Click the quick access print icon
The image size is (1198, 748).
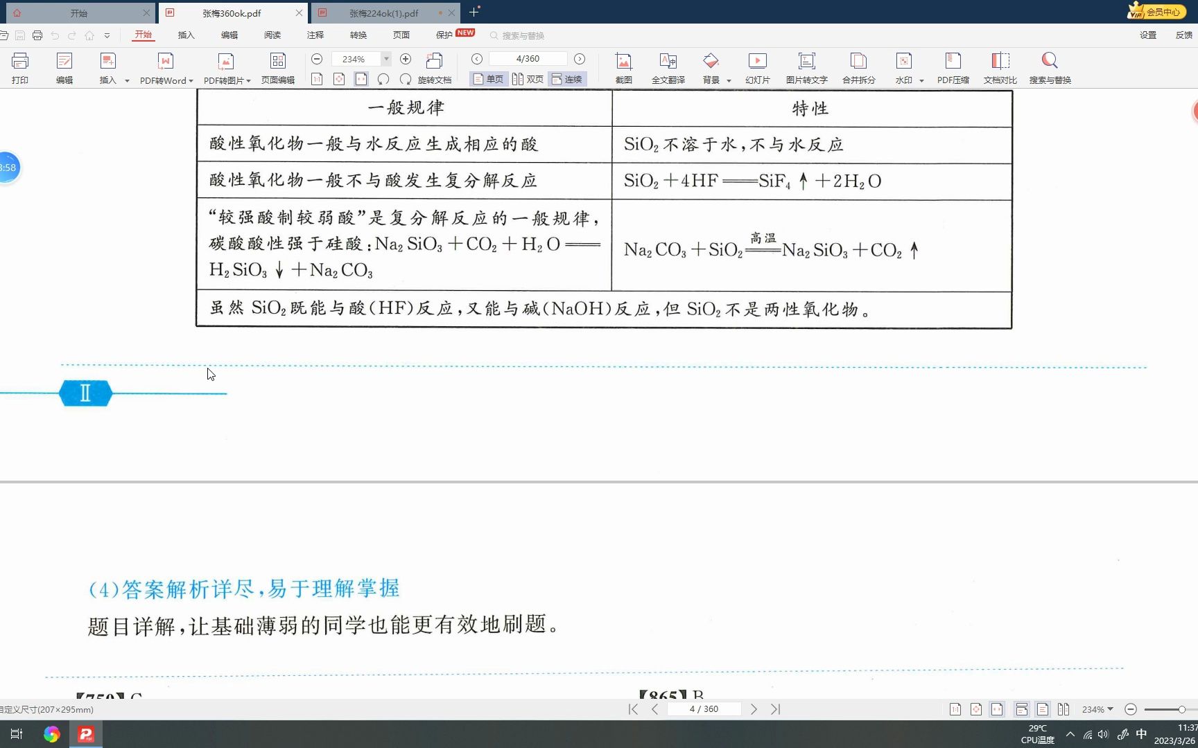click(x=37, y=35)
